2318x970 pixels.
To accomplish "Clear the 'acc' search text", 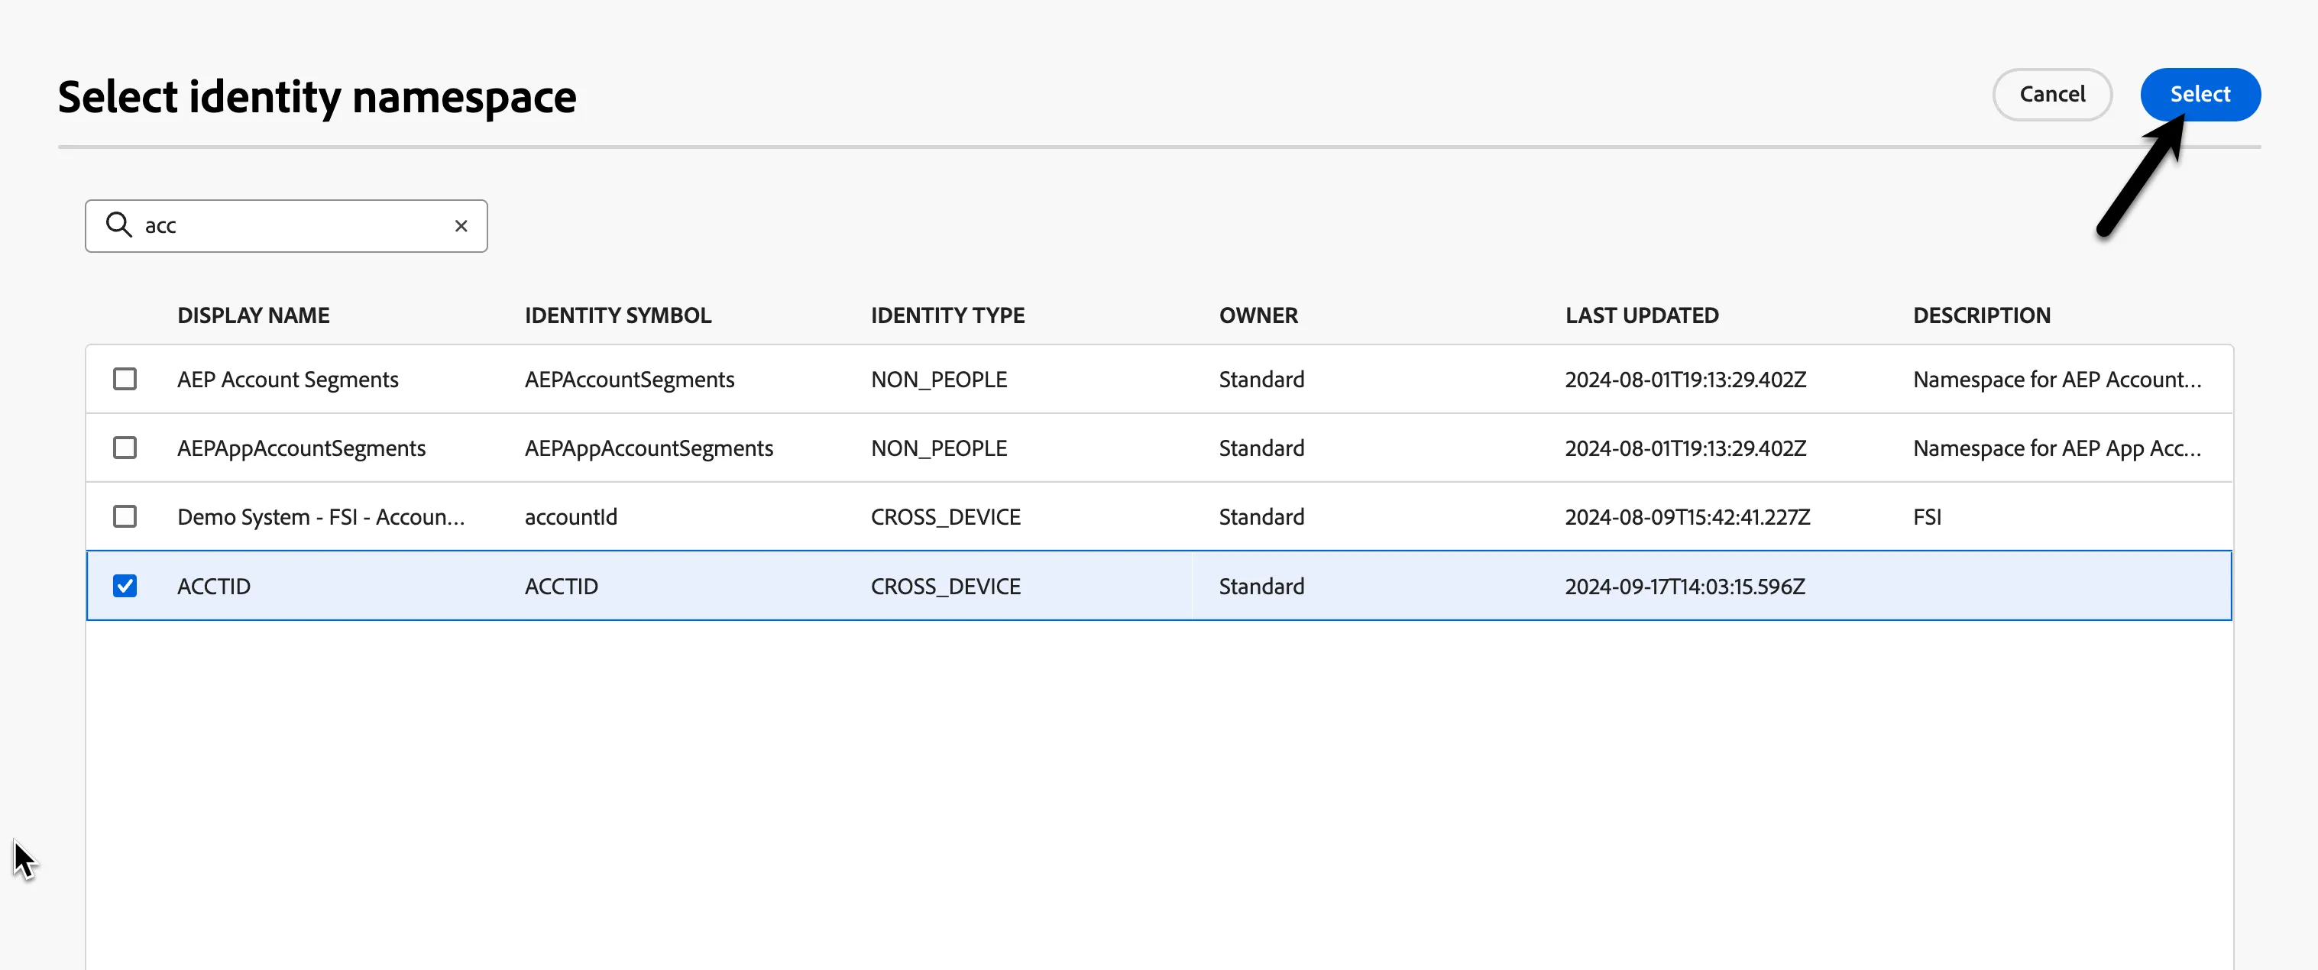I will [x=461, y=226].
